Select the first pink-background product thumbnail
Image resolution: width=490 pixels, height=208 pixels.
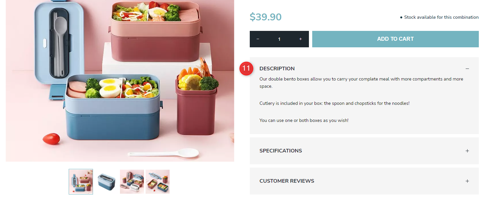(x=81, y=182)
